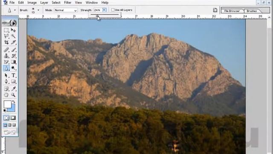Choose Standard Screen mode
This screenshot has width=273, height=154.
click(x=5, y=125)
